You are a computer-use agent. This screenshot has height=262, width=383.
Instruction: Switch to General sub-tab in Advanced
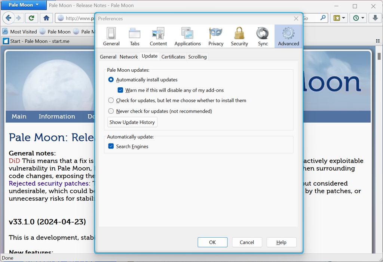pos(108,57)
